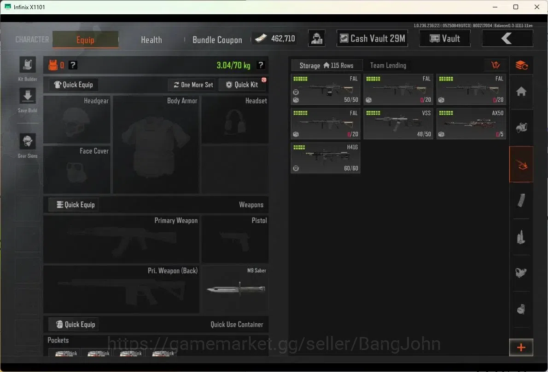Switch to the Health tab
Screen dimensions: 548x372
pos(152,40)
